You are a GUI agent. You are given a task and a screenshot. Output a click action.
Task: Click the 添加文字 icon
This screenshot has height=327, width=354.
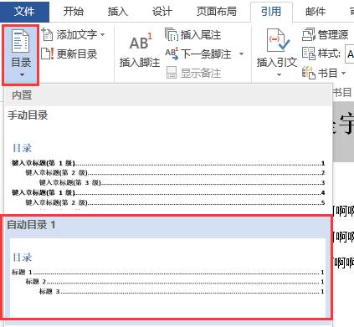pyautogui.click(x=47, y=34)
